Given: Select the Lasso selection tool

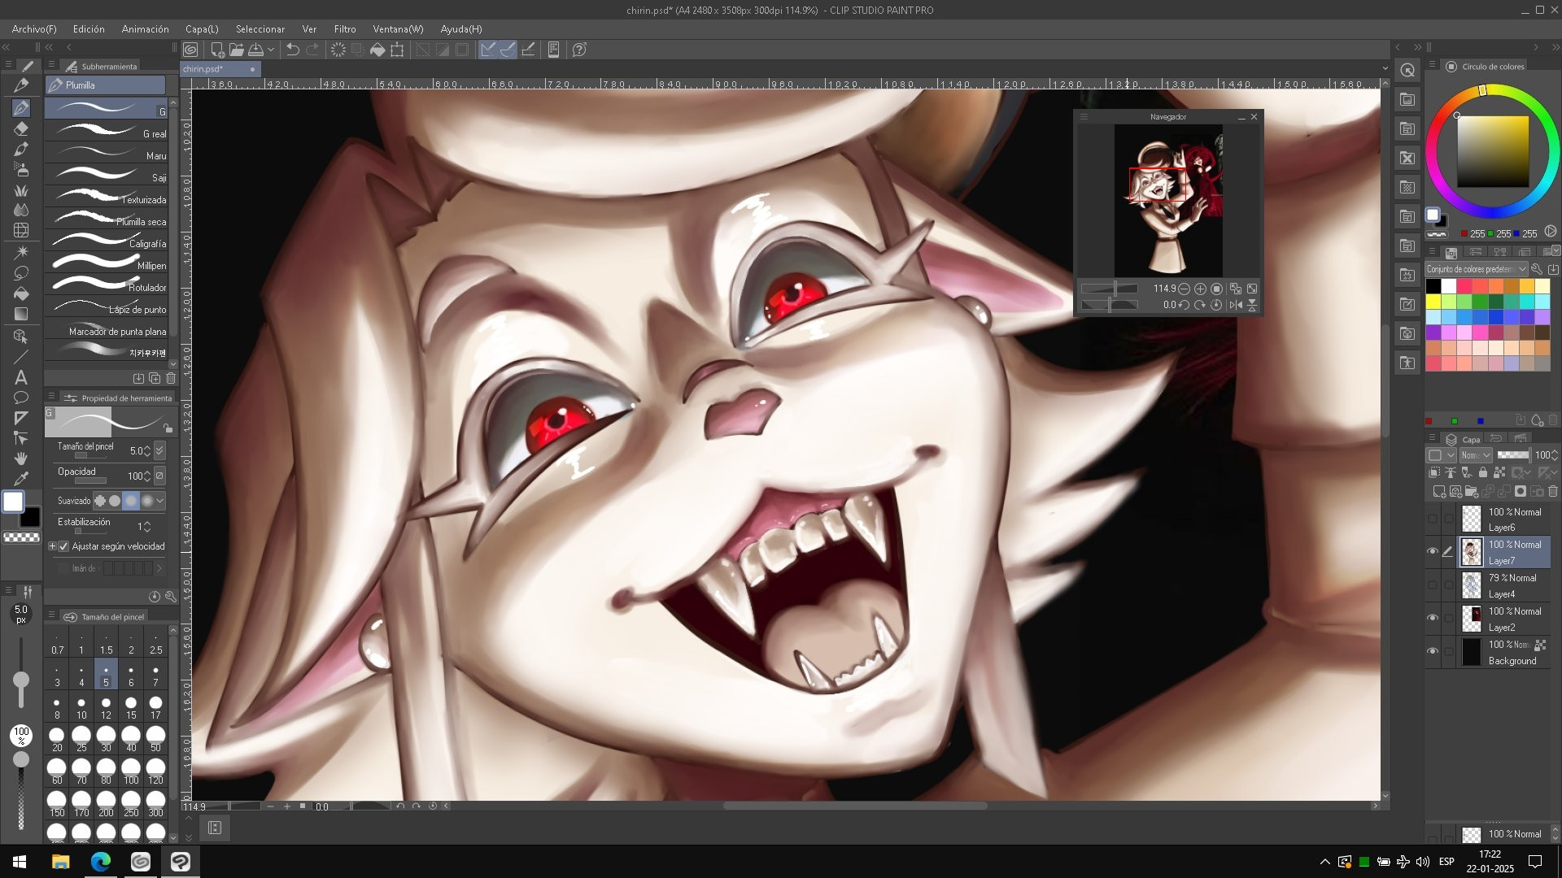Looking at the screenshot, I should (x=22, y=272).
